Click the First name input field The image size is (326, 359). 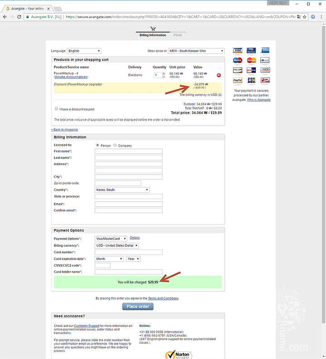[x=129, y=151]
